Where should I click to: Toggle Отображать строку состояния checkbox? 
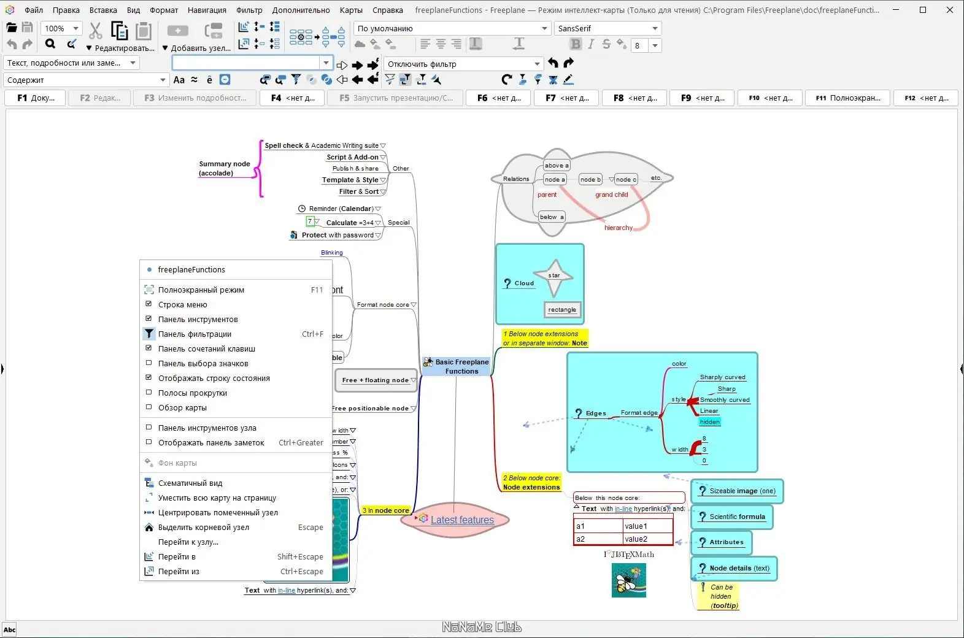pyautogui.click(x=148, y=378)
